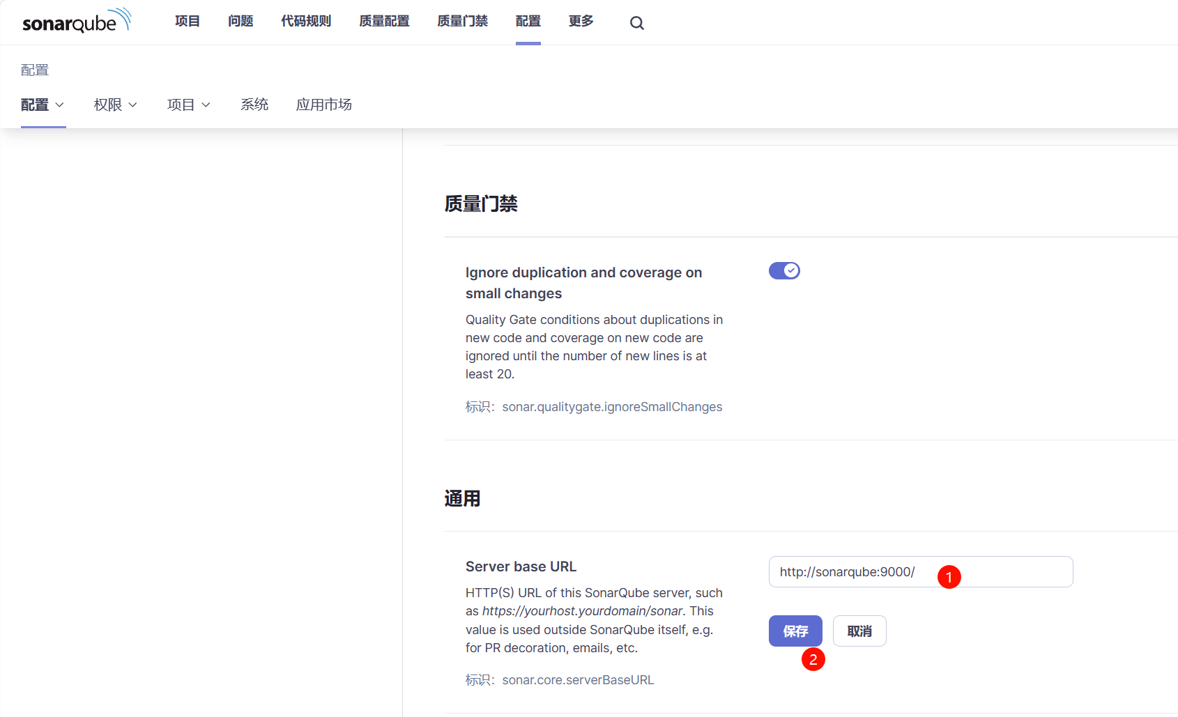Click the SonarQube logo
The width and height of the screenshot is (1178, 717).
[76, 22]
